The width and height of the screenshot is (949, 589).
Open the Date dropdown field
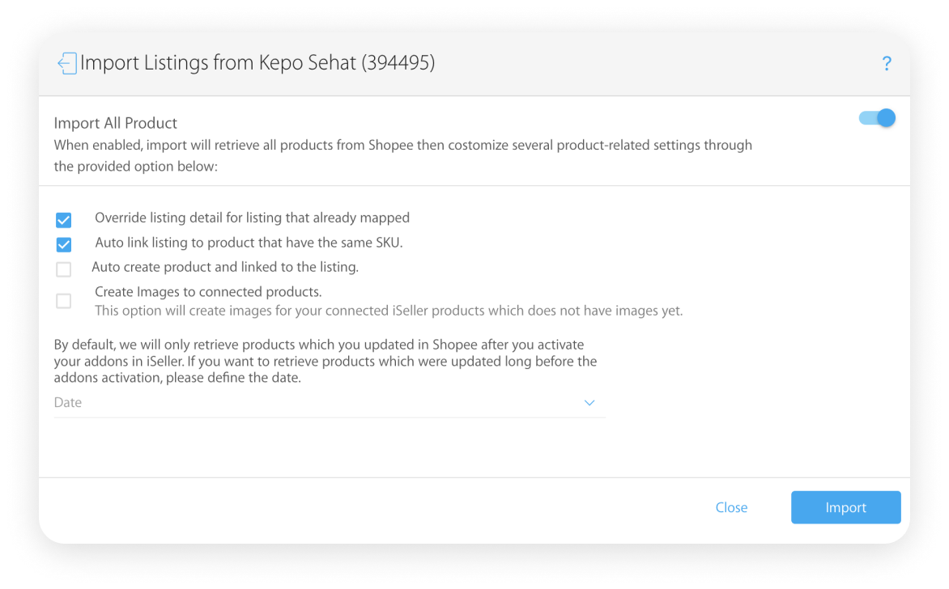pos(330,403)
